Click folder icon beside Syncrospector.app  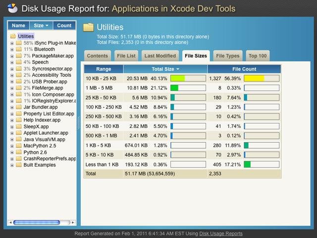[x=19, y=68]
